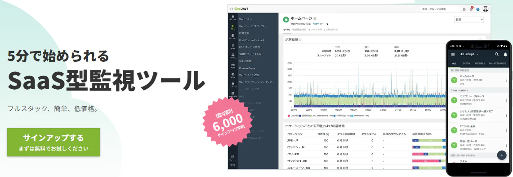Image resolution: width=513 pixels, height=177 pixels.
Task: Open three-dot menu for ECサイト全体 monitor
Action: (x=506, y=130)
